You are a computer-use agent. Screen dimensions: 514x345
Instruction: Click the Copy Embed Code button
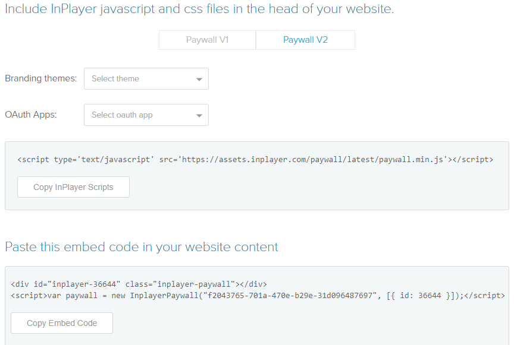click(62, 323)
